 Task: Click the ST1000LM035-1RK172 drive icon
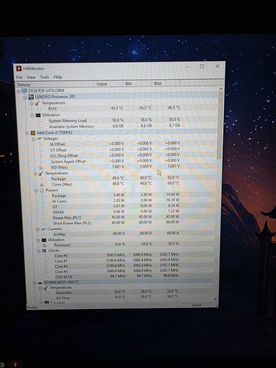tap(40, 283)
